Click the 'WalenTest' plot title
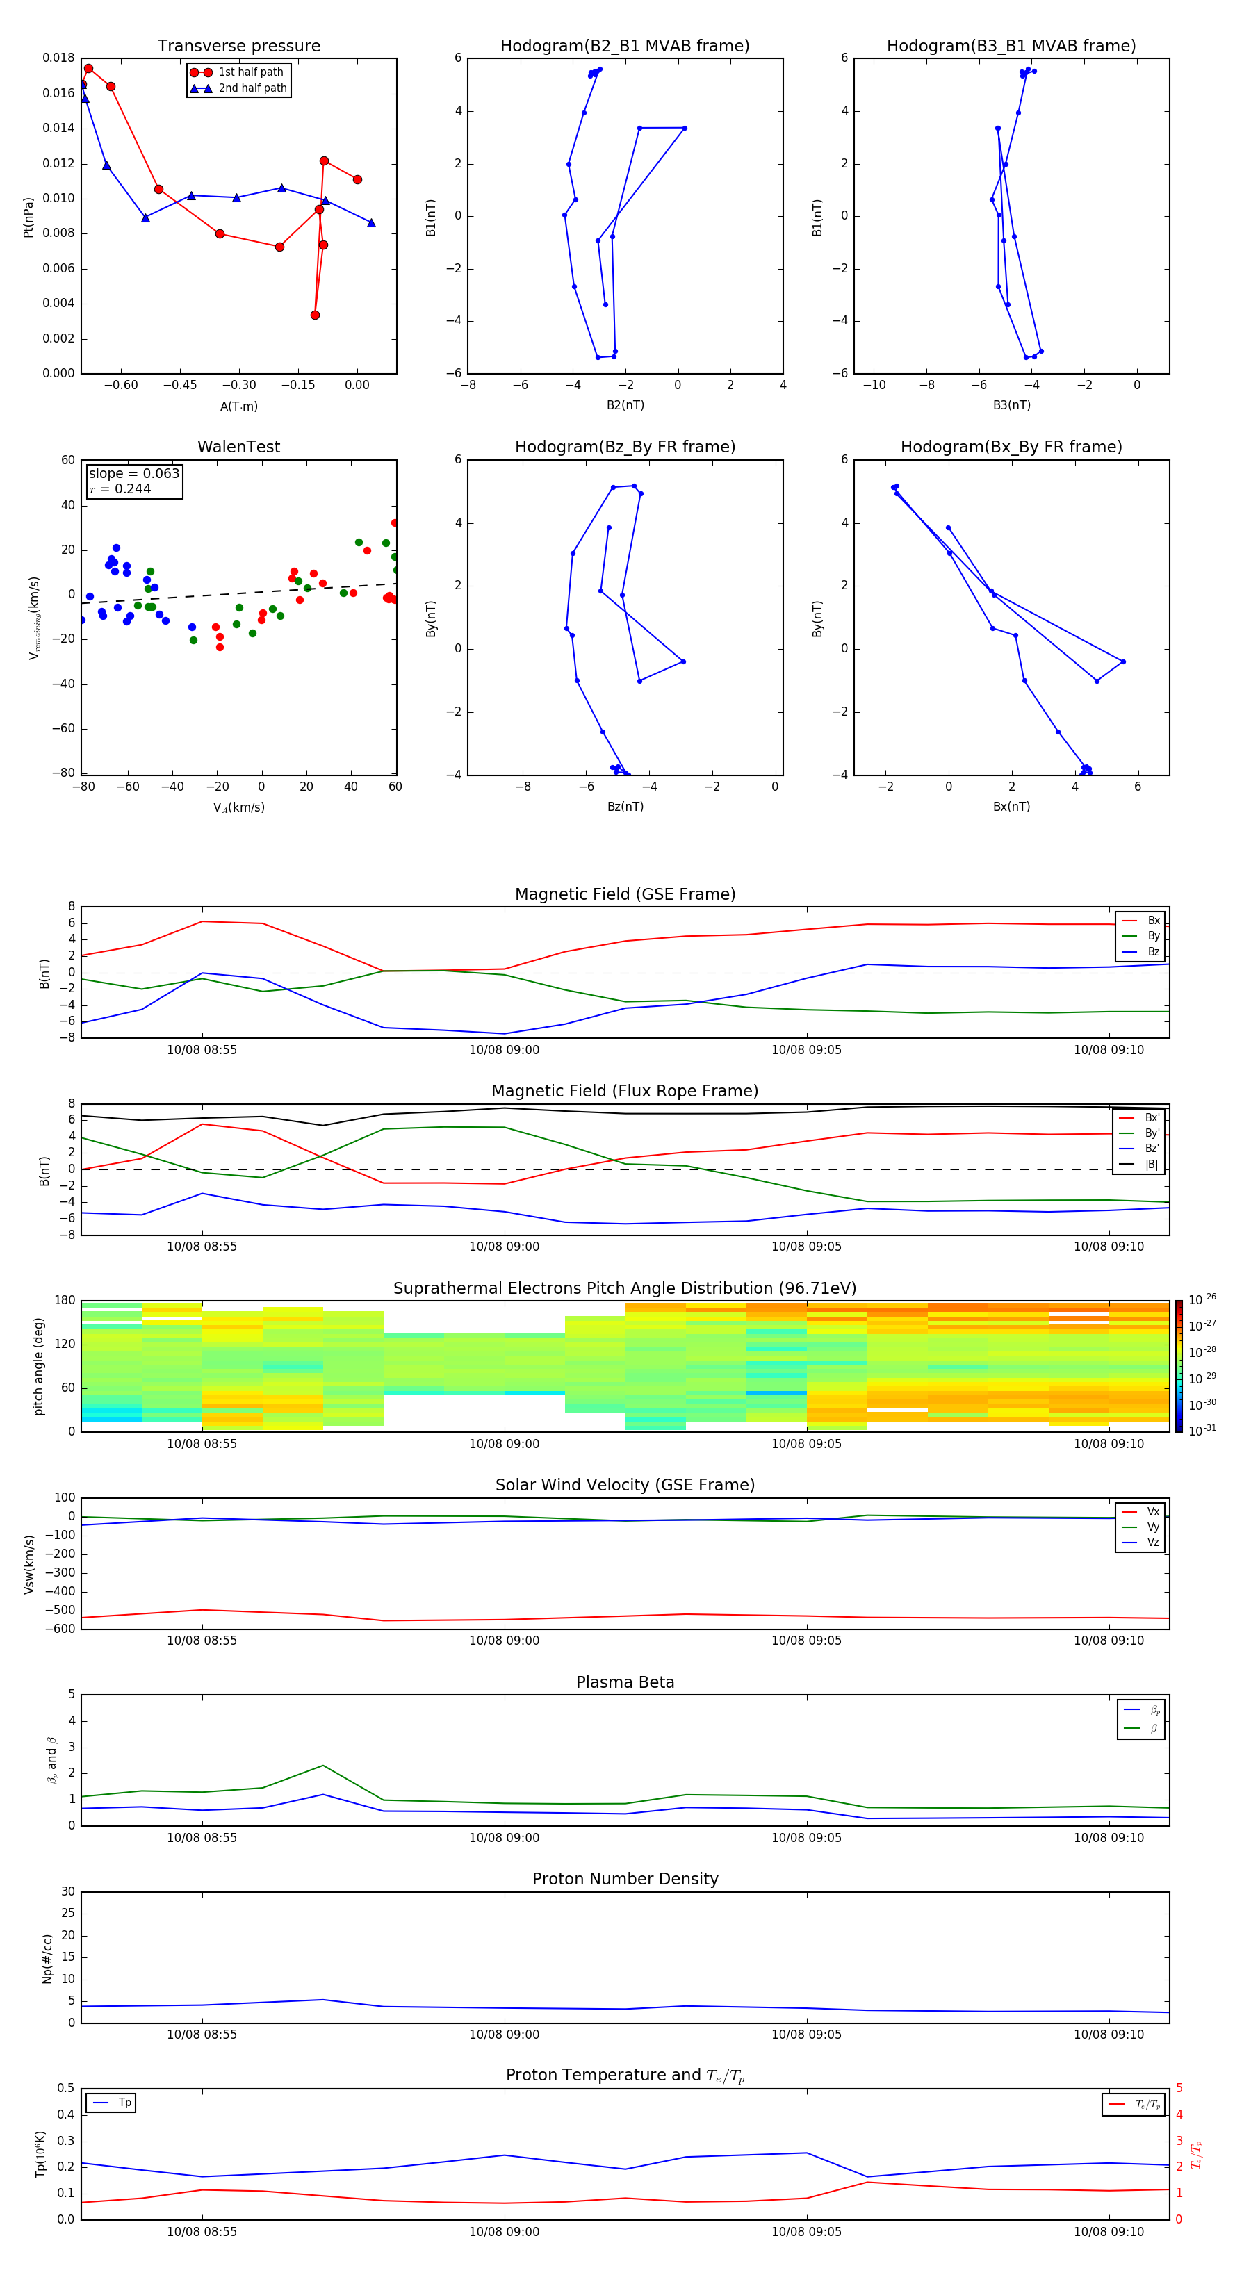 (238, 447)
